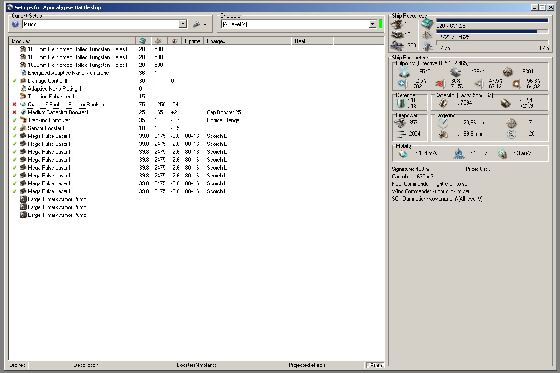Screen dimensions: 560x373
Task: Click the turret hardpoints icon showing 0
Action: coord(397,23)
